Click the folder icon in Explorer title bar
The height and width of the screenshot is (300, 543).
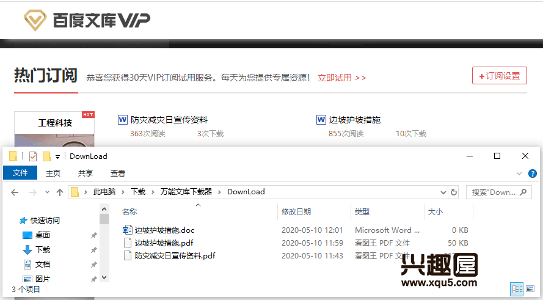(x=13, y=156)
